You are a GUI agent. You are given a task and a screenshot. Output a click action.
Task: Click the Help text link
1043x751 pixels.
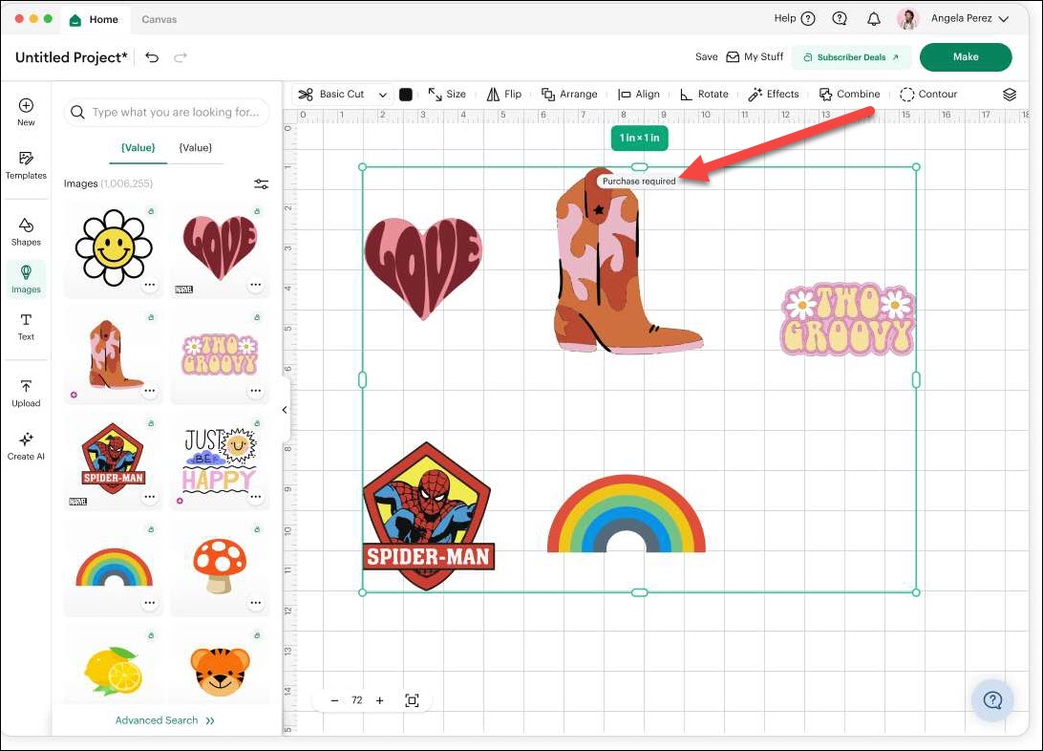tap(785, 18)
